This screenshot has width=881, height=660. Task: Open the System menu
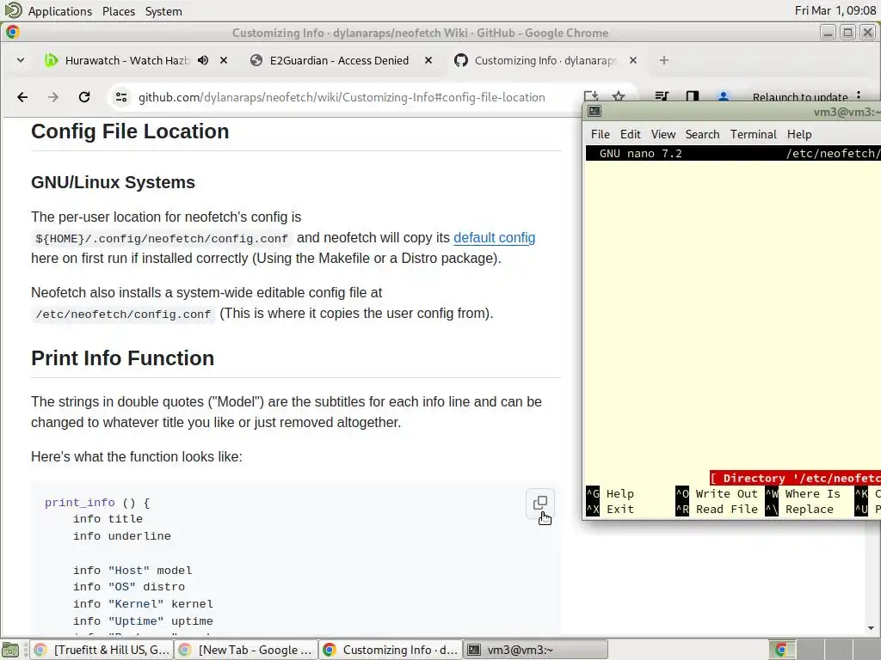pos(163,11)
